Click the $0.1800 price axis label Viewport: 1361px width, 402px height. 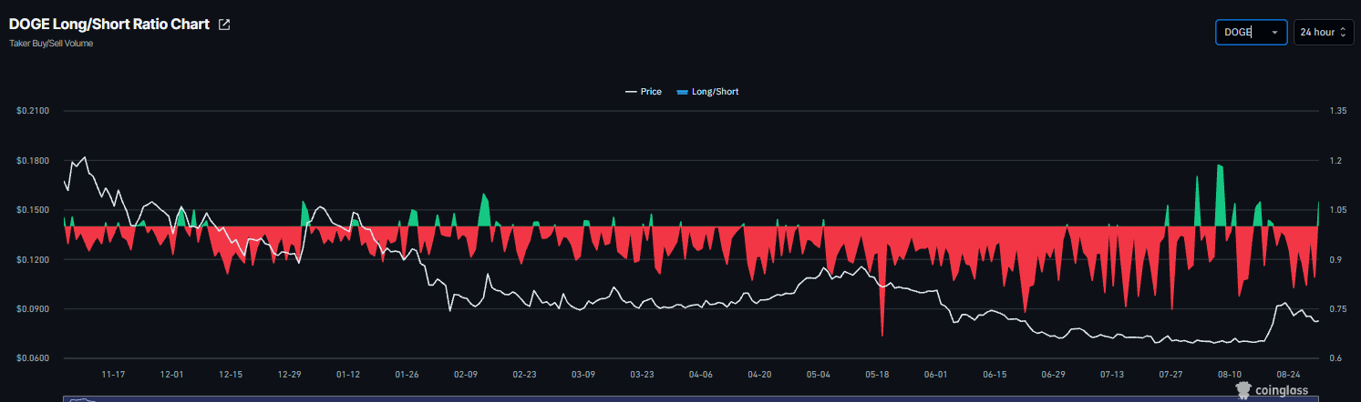31,161
